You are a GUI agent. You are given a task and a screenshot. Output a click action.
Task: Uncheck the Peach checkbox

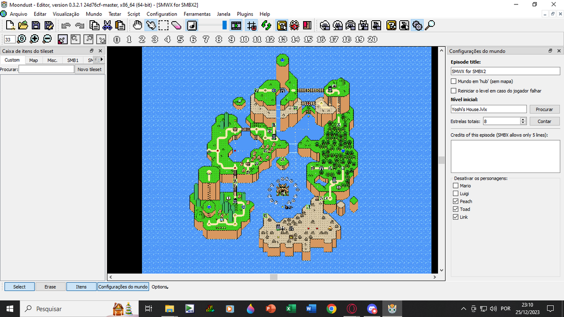click(x=456, y=201)
